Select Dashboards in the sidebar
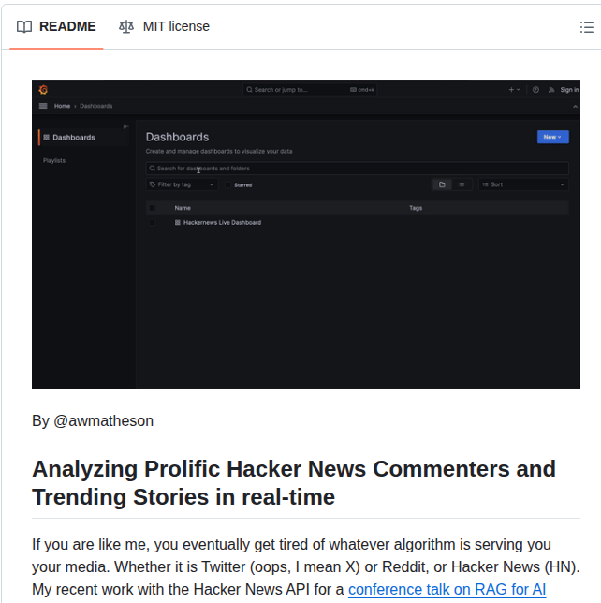This screenshot has height=603, width=601. pyautogui.click(x=84, y=138)
